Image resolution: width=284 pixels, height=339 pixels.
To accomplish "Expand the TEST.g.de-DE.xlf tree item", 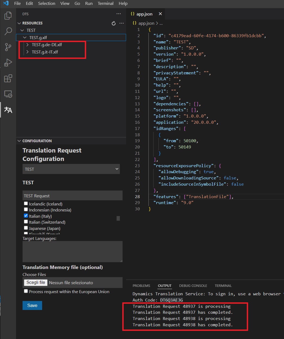I will (x=27, y=45).
